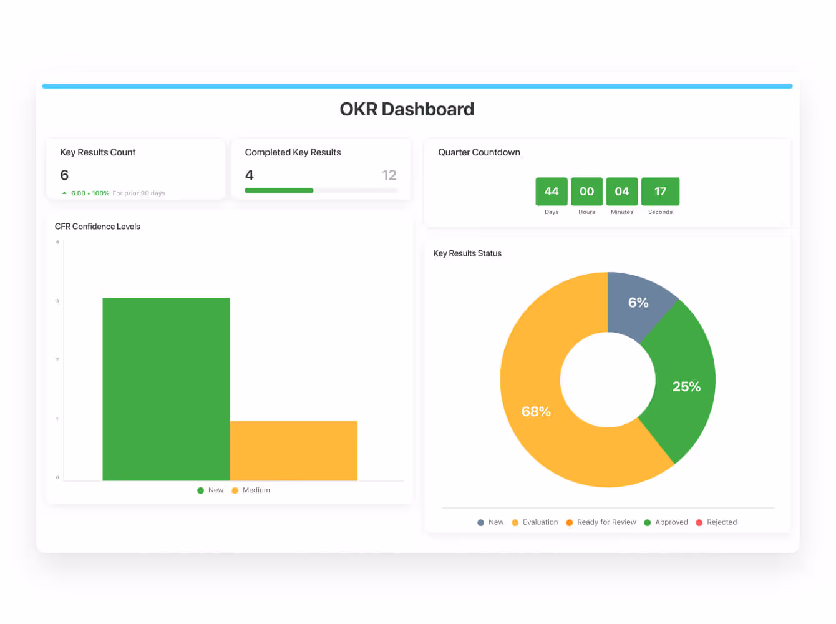
Task: Click the 44 Days countdown tile
Action: 552,192
